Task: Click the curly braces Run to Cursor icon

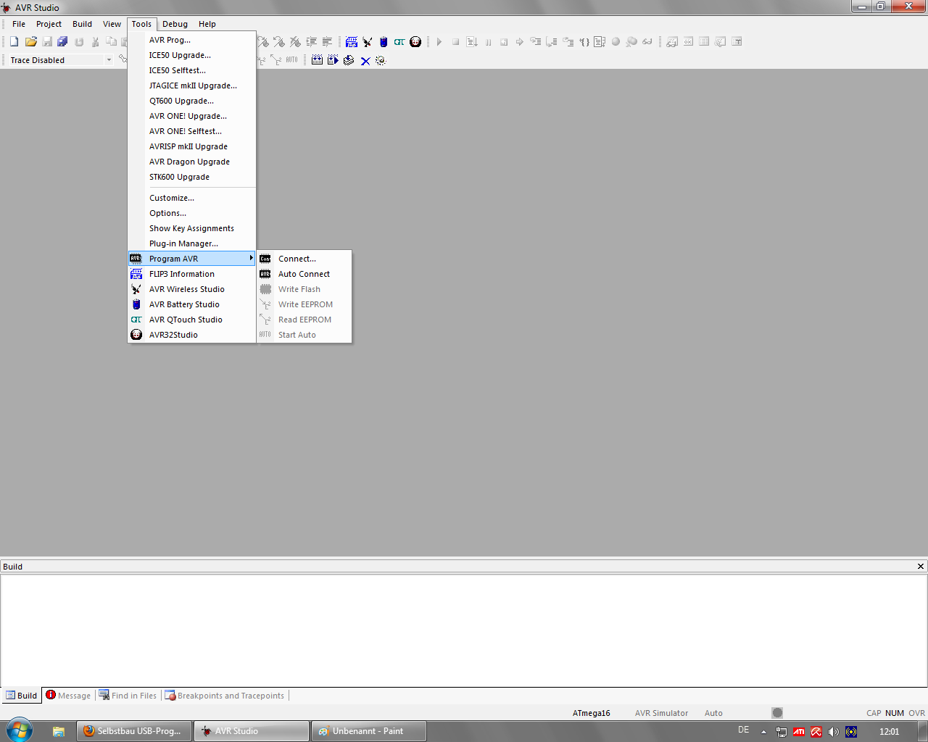Action: (584, 42)
